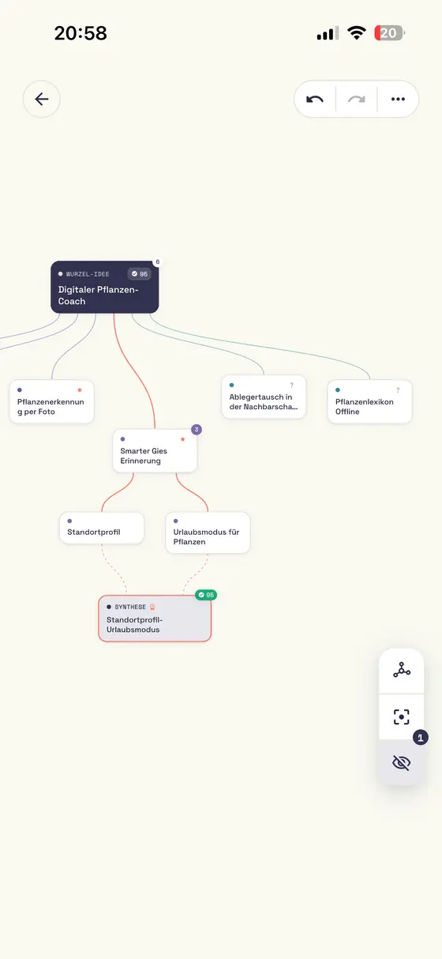Tap the 20:58 clock
Screen dimensions: 442x959
(81, 33)
